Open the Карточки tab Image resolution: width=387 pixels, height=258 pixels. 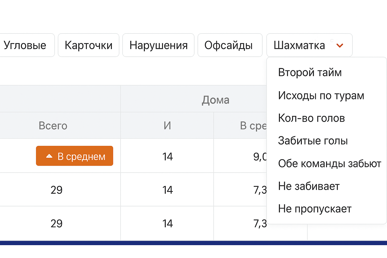point(89,45)
